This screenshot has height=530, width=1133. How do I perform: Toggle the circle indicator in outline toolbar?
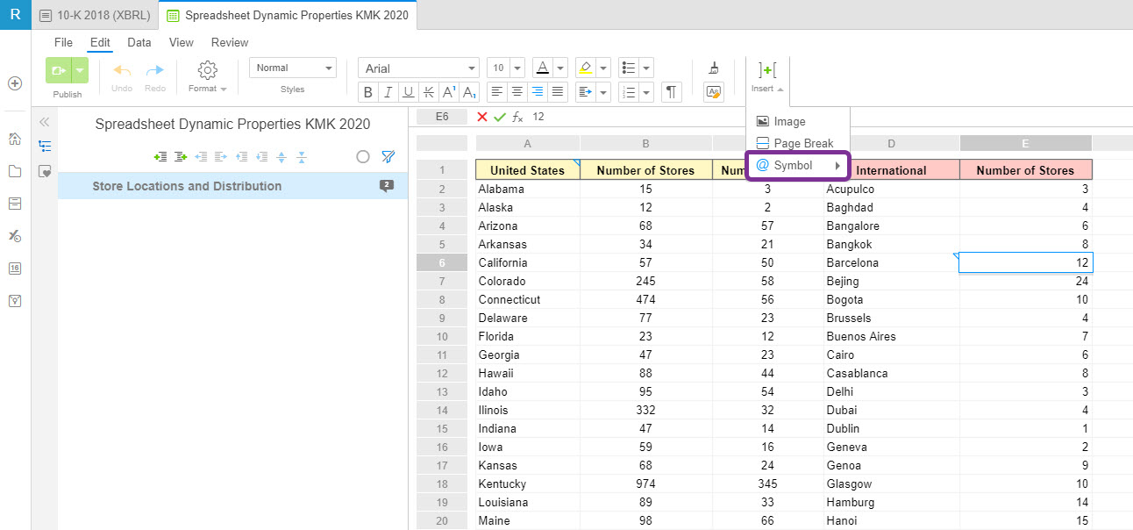coord(363,156)
